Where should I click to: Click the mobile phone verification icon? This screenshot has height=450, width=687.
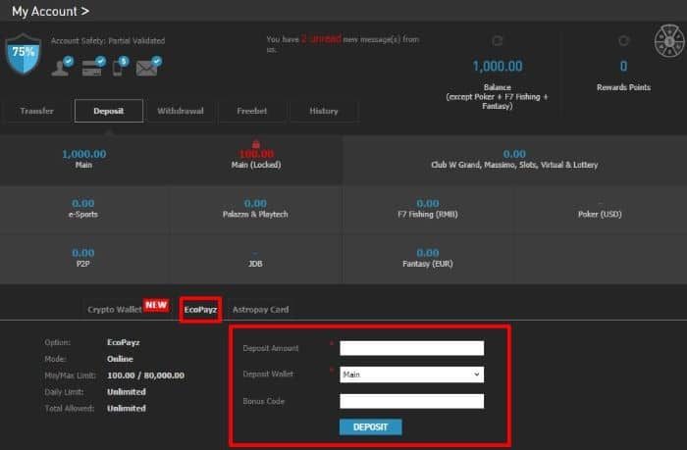click(118, 68)
